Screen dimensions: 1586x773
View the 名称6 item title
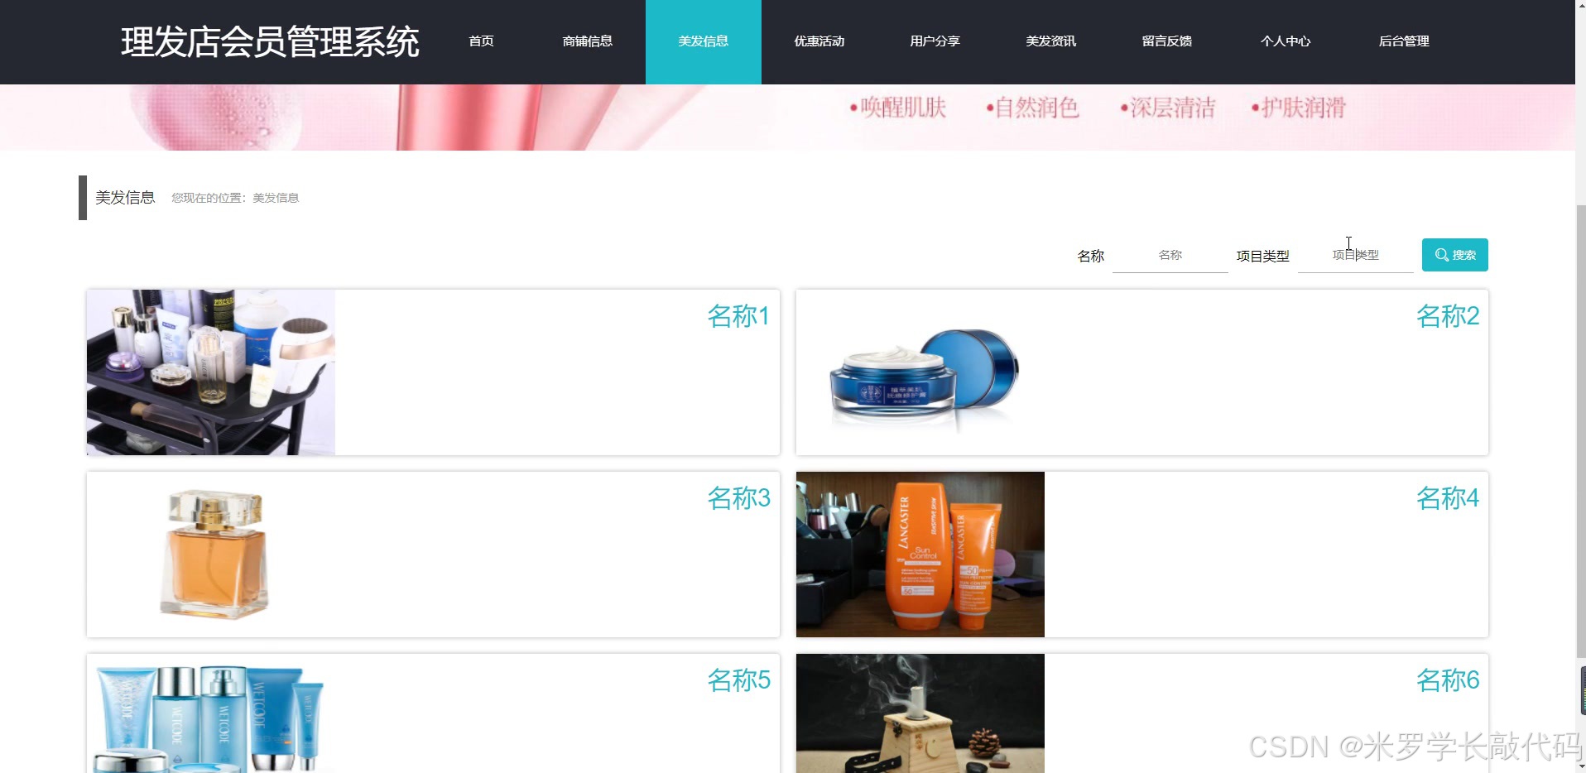(x=1448, y=680)
